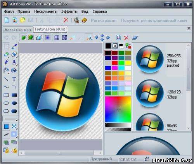
Task: Select the eyedropper color picker tool
Action: 14,47
